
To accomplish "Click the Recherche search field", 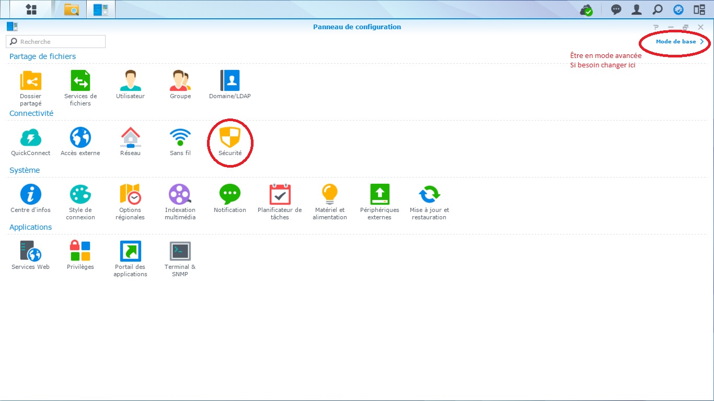I will pos(56,41).
